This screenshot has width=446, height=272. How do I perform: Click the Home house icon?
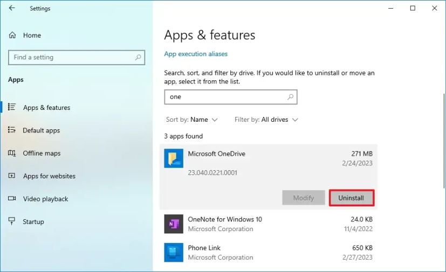[x=12, y=35]
